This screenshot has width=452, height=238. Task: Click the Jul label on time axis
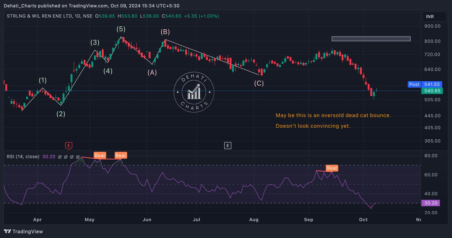(197, 219)
